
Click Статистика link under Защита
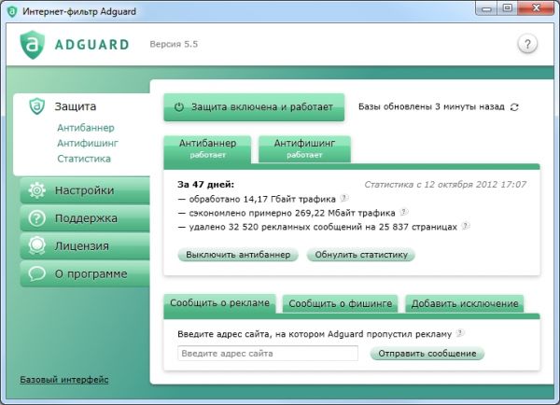pyautogui.click(x=84, y=159)
